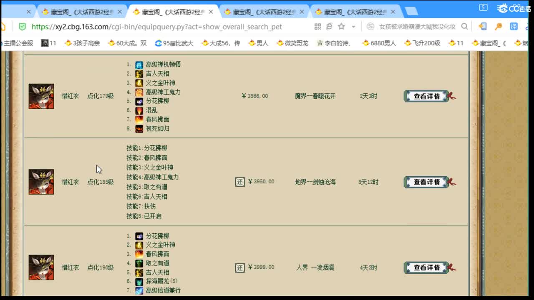Click the URL address field

(x=156, y=27)
